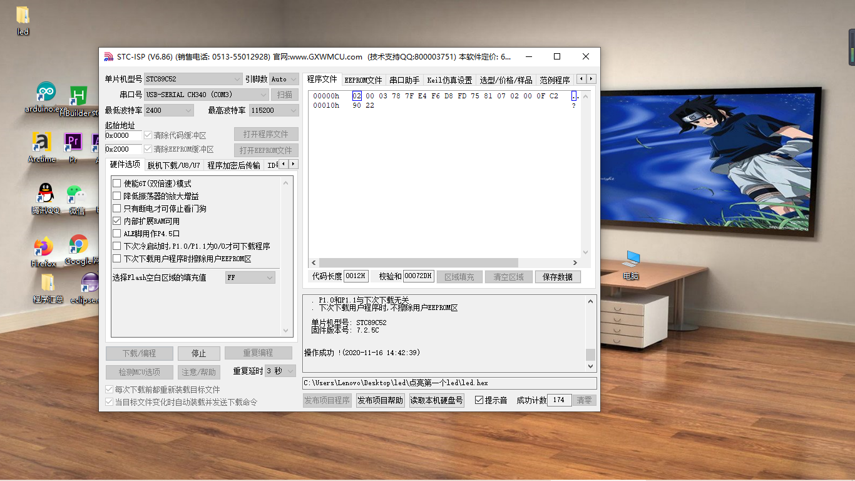Toggle 只有断电才可停止看门狗
The image size is (855, 481).
click(x=116, y=209)
